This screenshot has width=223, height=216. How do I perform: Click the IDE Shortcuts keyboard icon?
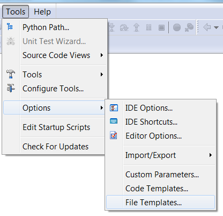(x=114, y=121)
